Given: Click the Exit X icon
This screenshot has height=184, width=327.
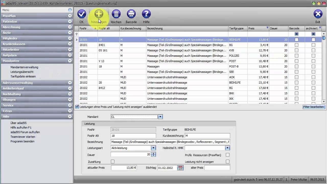Looking at the screenshot, I should (x=318, y=14).
